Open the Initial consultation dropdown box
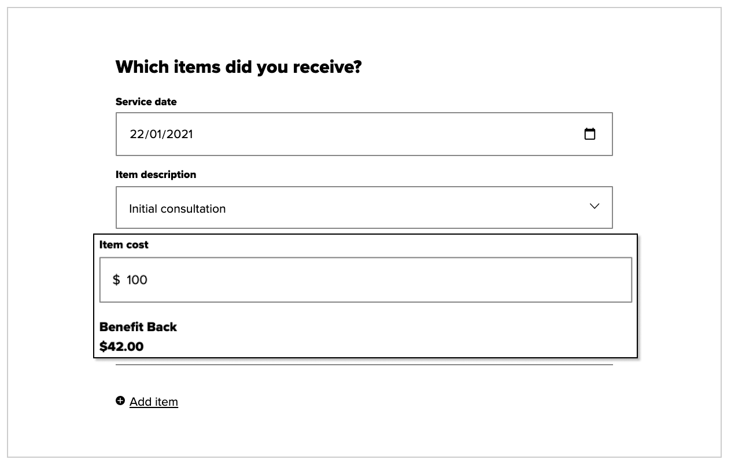This screenshot has width=731, height=467. pos(364,207)
